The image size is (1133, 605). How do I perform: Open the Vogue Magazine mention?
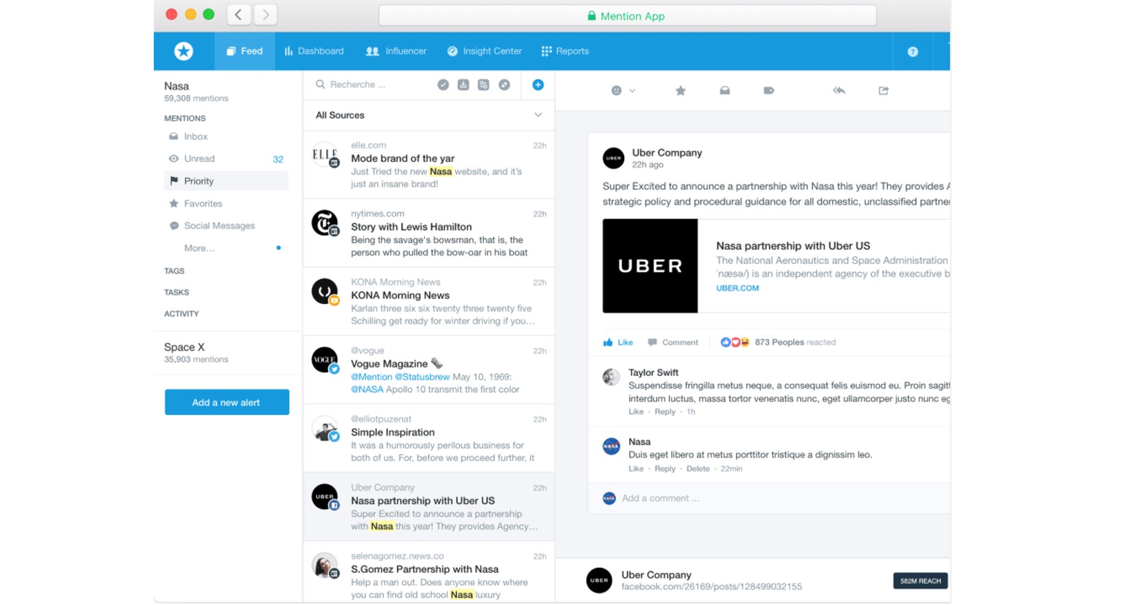coord(428,370)
